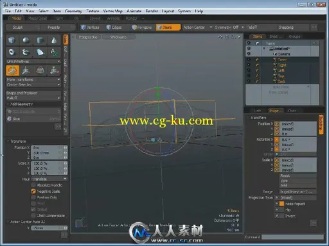Toggle the Invert checkbox
Image resolution: width=329 pixels, height=246 pixels.
click(281, 216)
